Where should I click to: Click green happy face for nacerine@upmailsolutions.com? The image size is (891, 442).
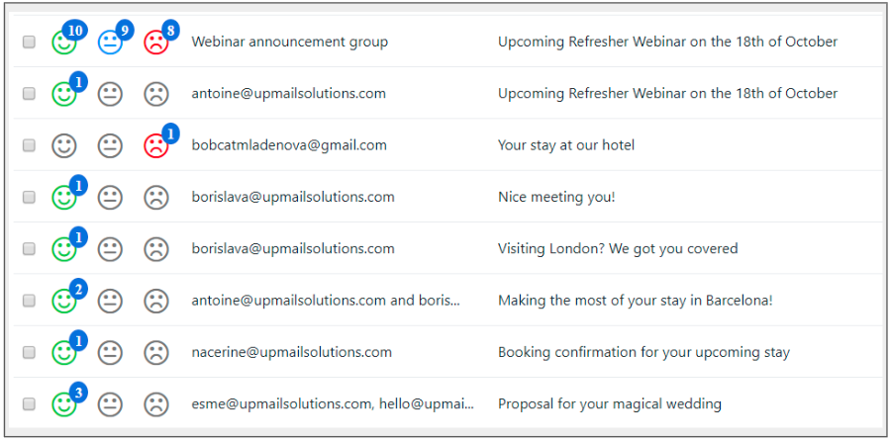pyautogui.click(x=64, y=352)
